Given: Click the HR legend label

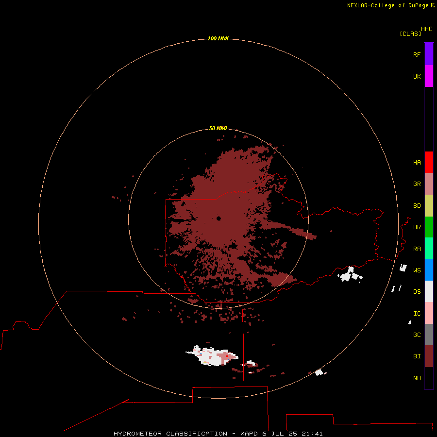Looking at the screenshot, I should tap(417, 227).
